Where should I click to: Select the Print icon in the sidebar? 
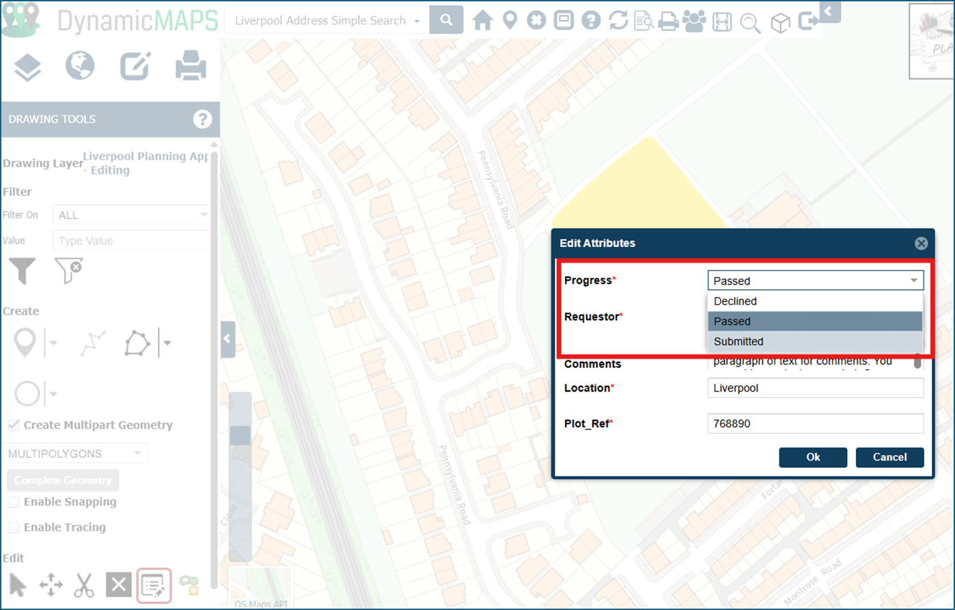click(x=191, y=66)
